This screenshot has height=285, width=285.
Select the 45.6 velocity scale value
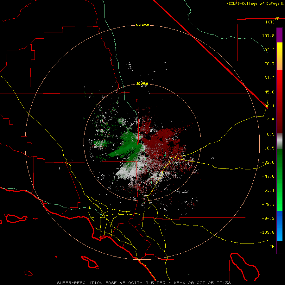point(269,92)
